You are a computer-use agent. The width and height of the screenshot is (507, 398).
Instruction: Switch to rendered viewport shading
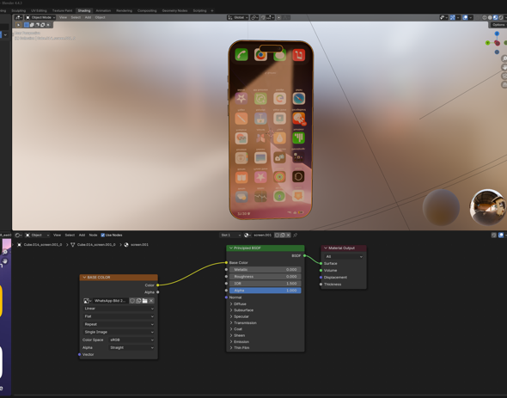pos(501,17)
